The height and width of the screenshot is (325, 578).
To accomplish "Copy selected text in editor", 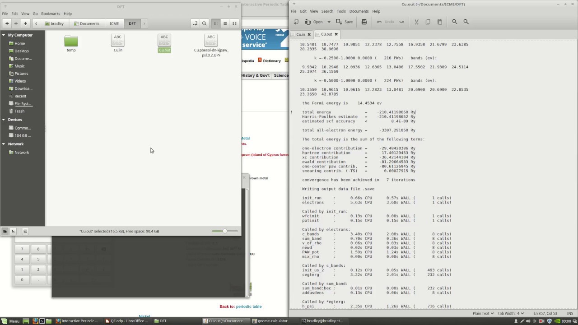I will point(428,22).
